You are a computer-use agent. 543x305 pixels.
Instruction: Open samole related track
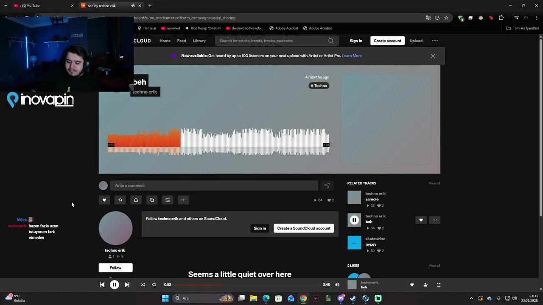372,199
